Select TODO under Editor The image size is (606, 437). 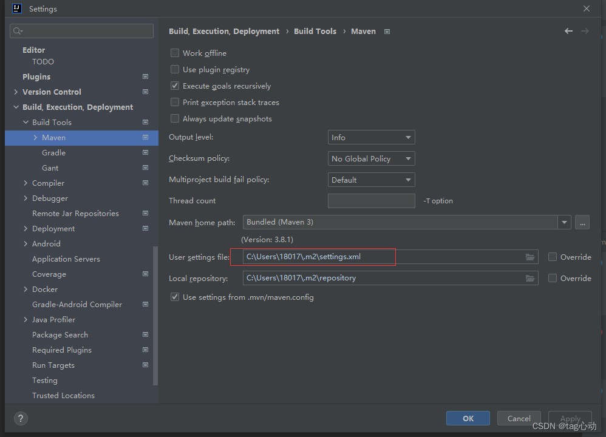tap(43, 61)
